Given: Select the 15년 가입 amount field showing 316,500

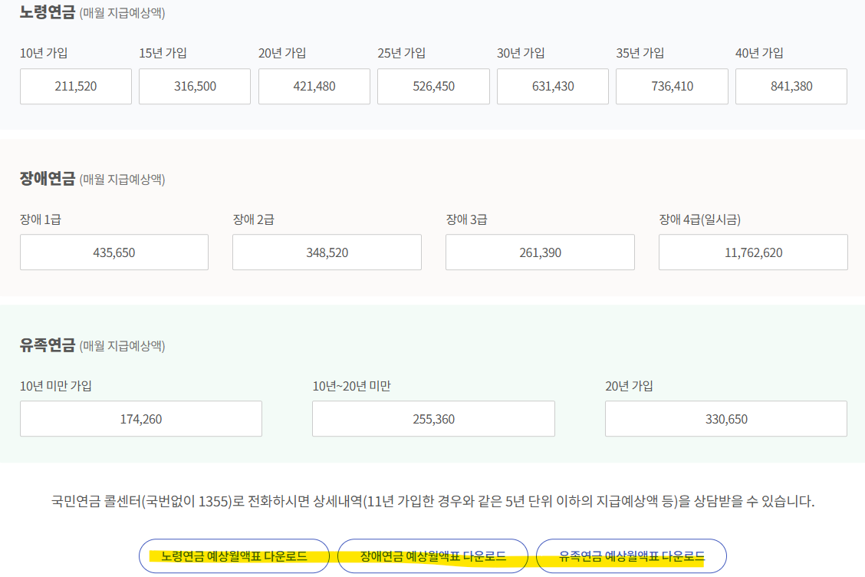Looking at the screenshot, I should [194, 86].
